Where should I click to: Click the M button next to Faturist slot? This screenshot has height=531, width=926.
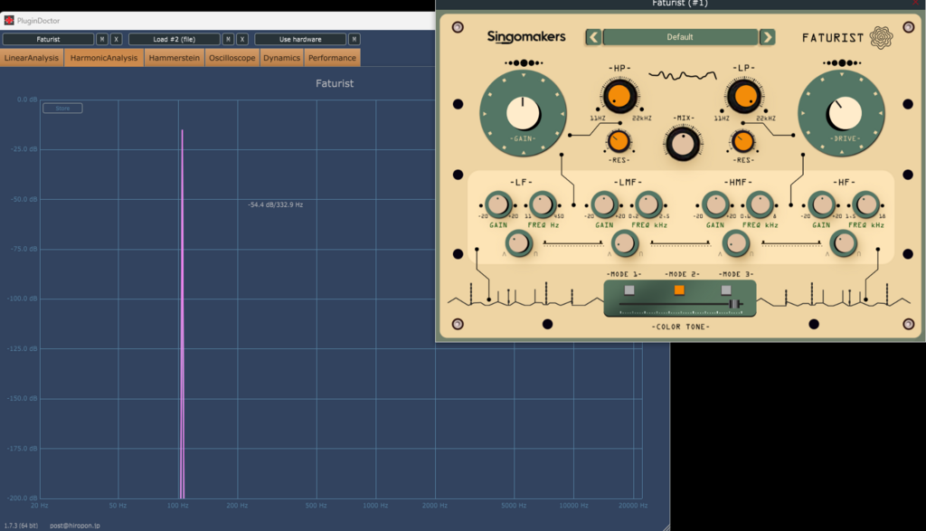(102, 40)
